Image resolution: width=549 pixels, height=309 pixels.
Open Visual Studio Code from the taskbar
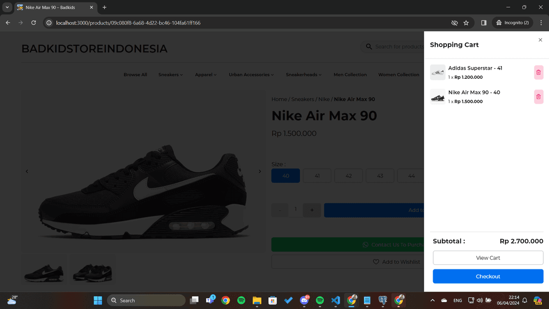coord(335,300)
